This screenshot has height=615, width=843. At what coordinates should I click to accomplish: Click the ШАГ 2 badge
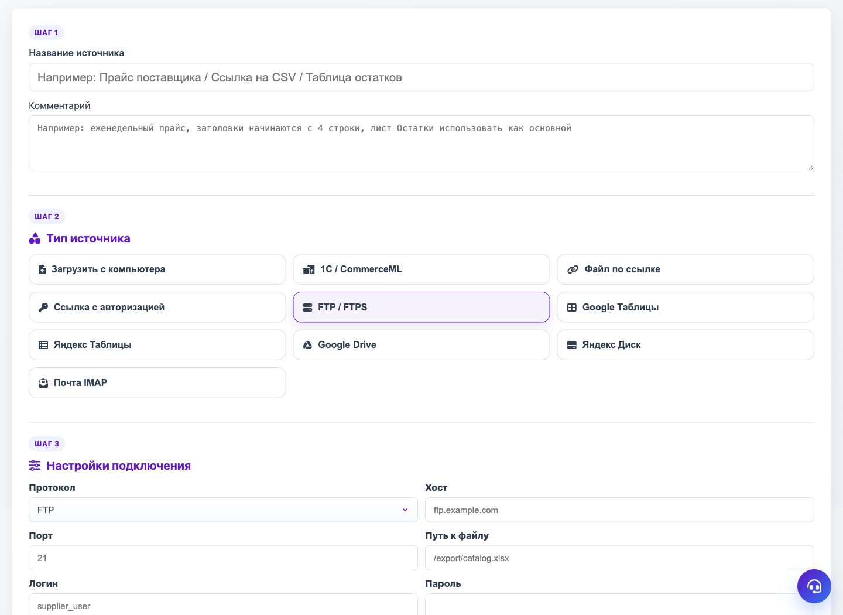47,217
